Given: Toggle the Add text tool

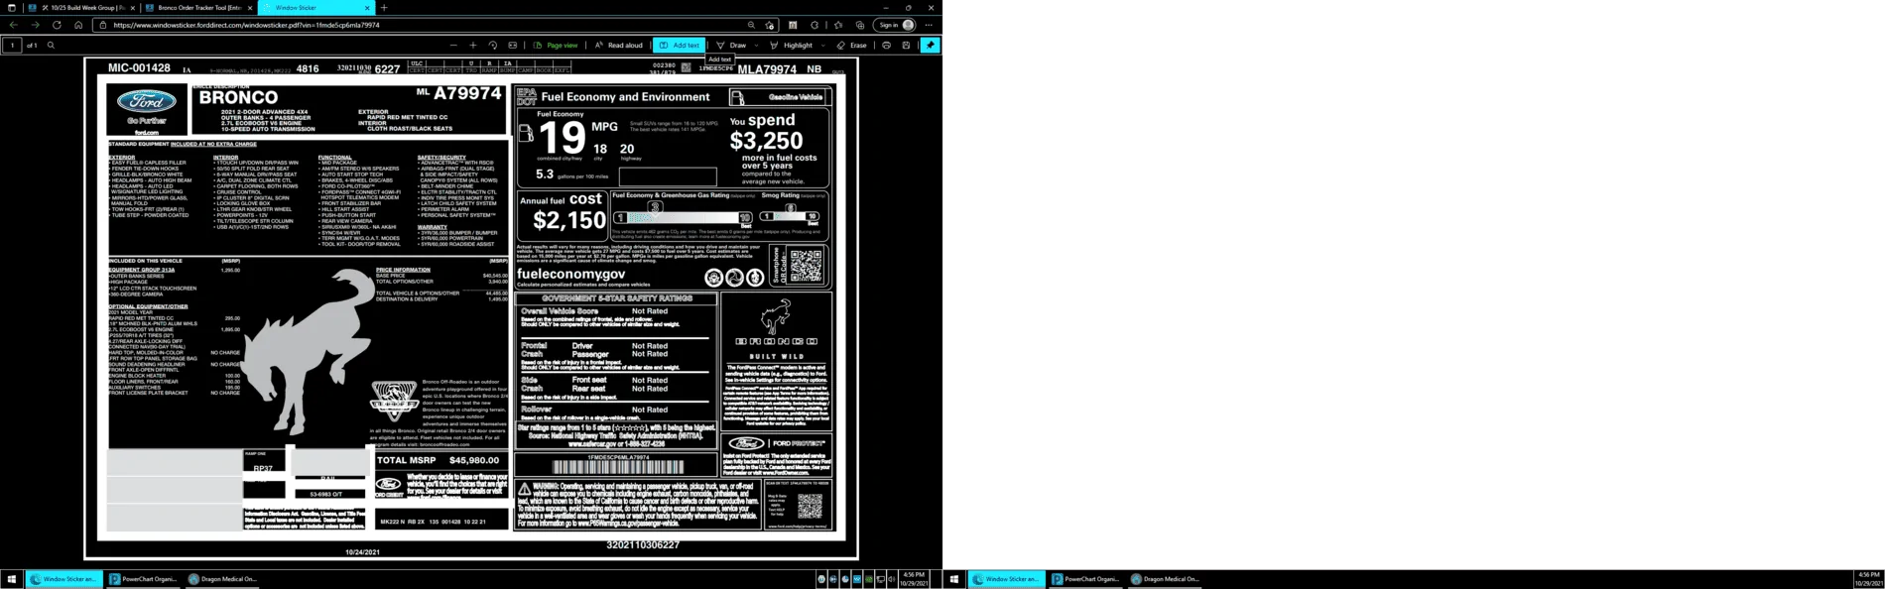Looking at the screenshot, I should pos(680,46).
